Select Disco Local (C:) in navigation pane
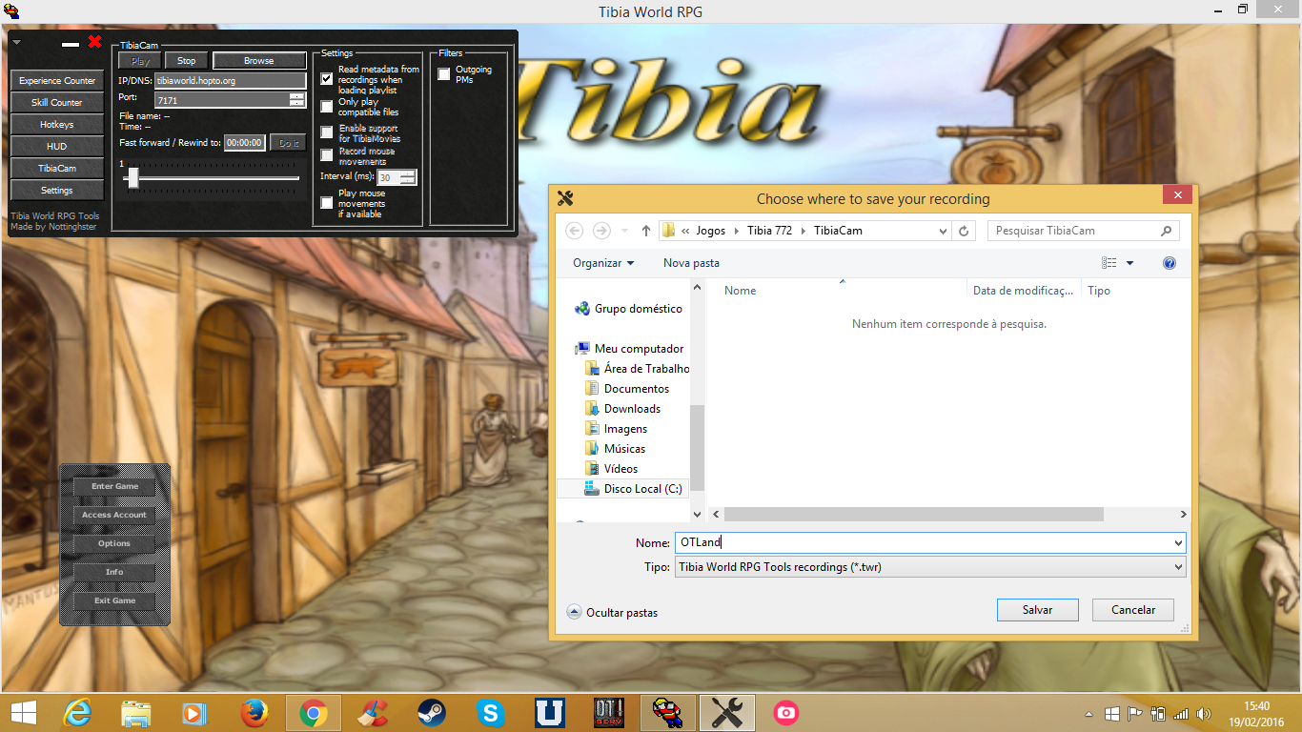The image size is (1302, 732). [632, 489]
